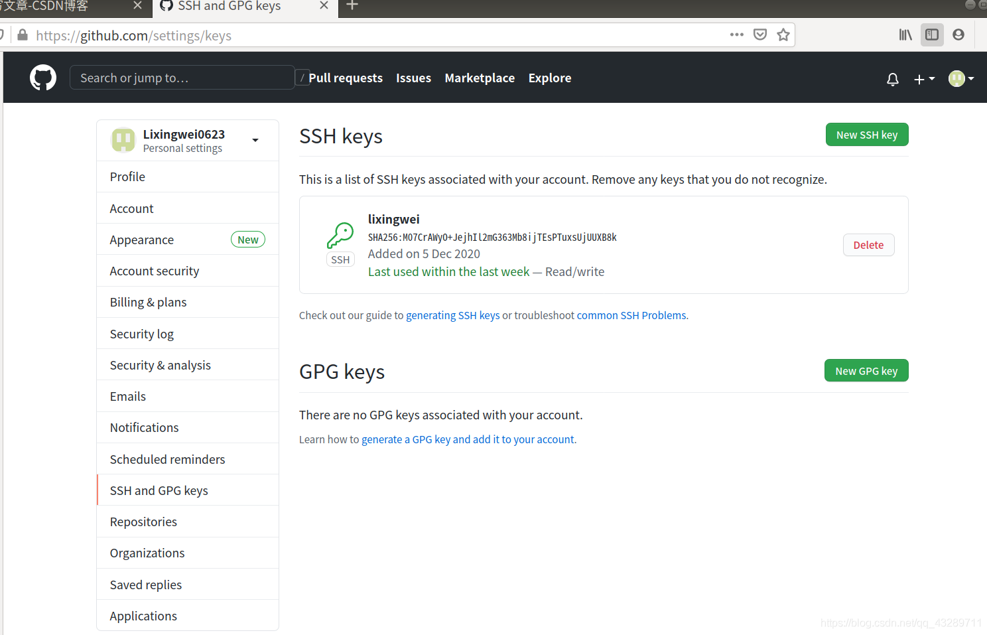Select SSH and GPG keys in sidebar
Image resolution: width=987 pixels, height=635 pixels.
(188, 490)
